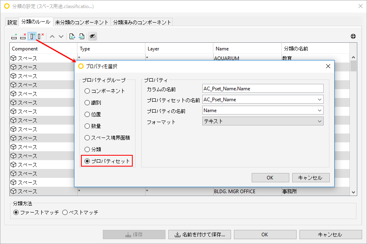Screen dimensions: 367x244
Task: Click the cube icon in the BLDG. MGR OFFICE row
Action: click(14, 191)
